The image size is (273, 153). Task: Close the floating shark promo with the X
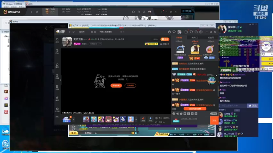tap(216, 75)
